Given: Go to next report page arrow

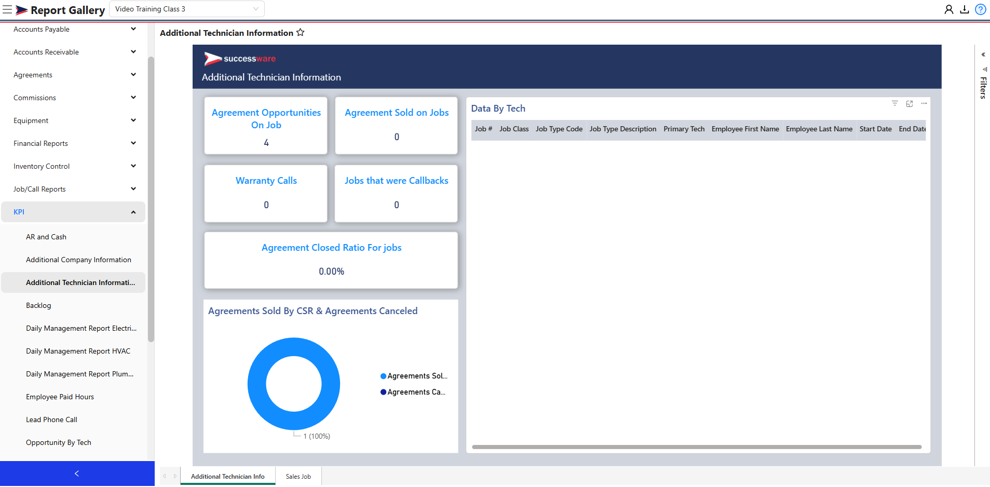Looking at the screenshot, I should click(x=175, y=476).
